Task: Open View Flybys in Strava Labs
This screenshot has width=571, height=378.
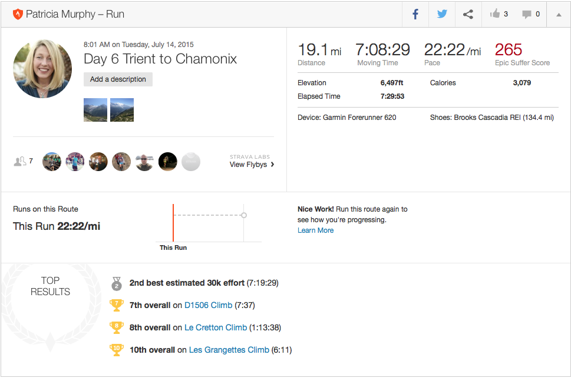Action: pyautogui.click(x=252, y=165)
